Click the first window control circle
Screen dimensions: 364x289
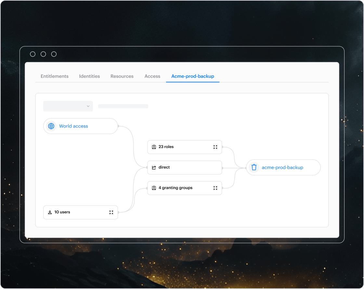32,54
